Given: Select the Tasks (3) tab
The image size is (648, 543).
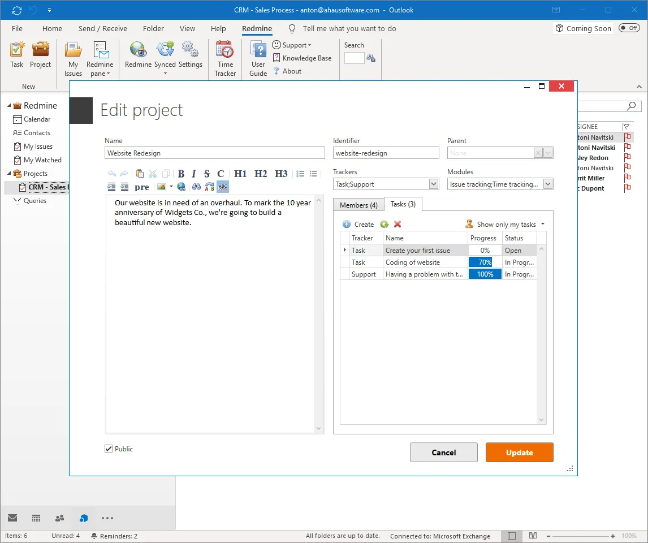Looking at the screenshot, I should (403, 204).
